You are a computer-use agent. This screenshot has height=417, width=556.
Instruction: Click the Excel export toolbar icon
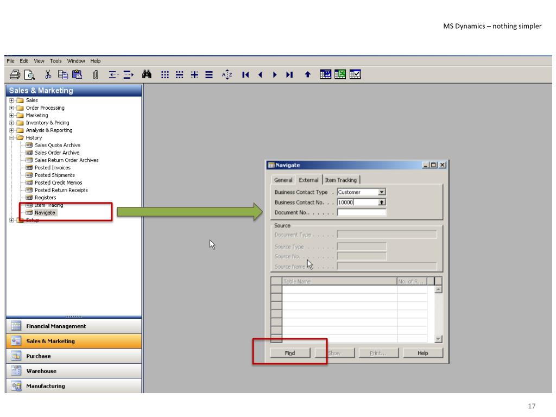[x=340, y=74]
